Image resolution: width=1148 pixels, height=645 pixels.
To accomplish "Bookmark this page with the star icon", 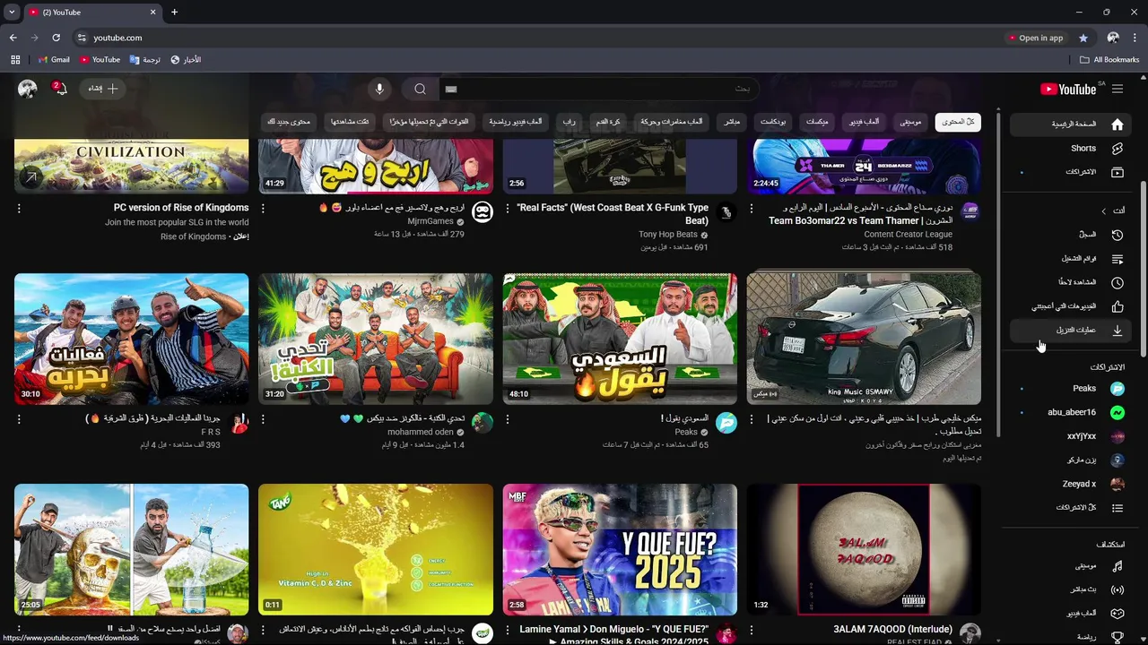I will pyautogui.click(x=1083, y=38).
